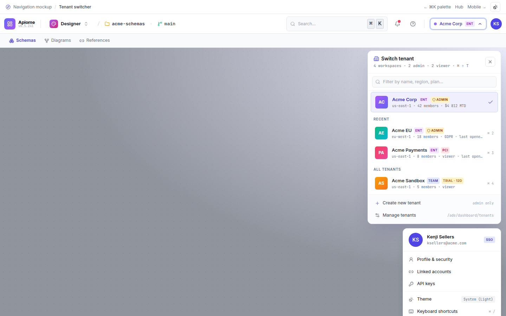
Task: Click the SSO badge on user card
Action: [x=489, y=240]
